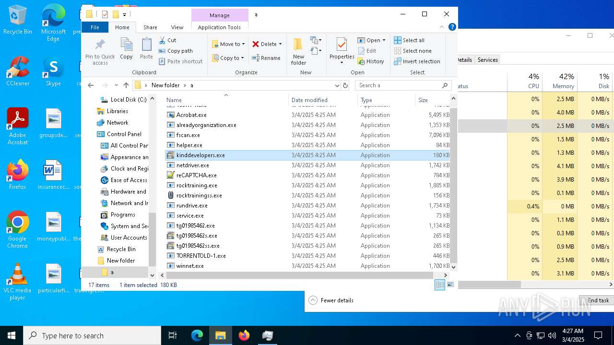
Task: Click Edit in Open group
Action: click(x=367, y=51)
